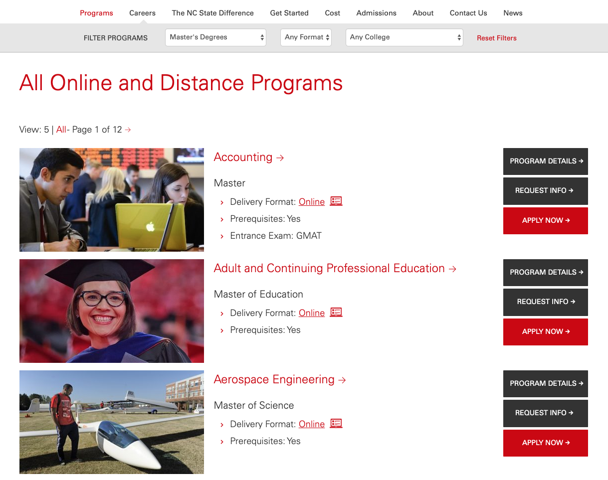Go to the next page arrow

[x=128, y=130]
